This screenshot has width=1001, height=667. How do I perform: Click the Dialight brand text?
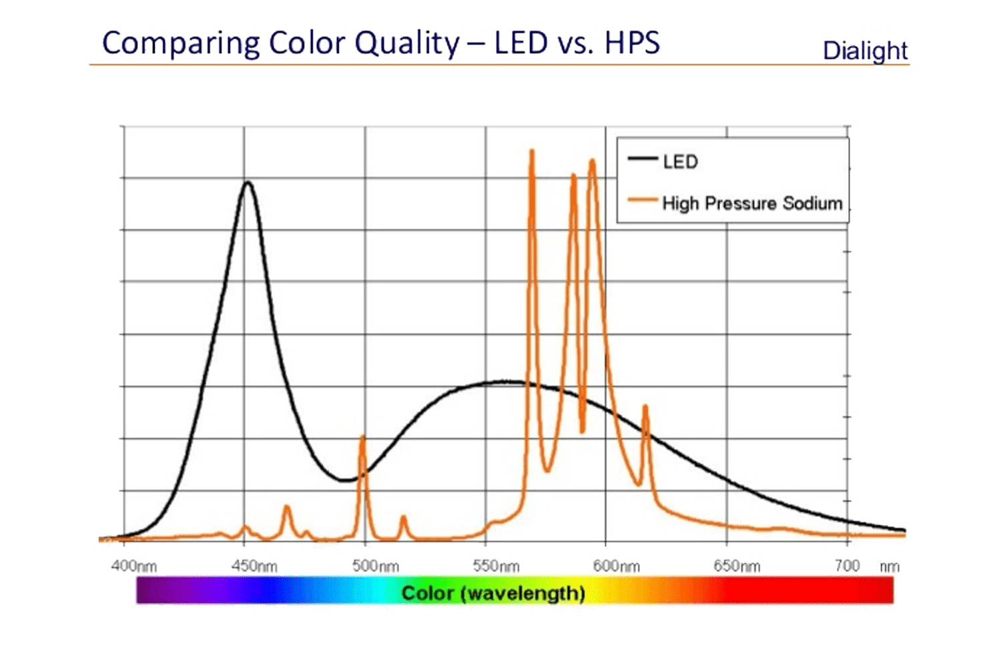(865, 51)
